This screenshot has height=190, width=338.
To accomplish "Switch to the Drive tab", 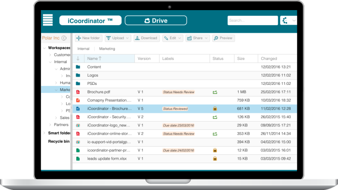I will [x=156, y=20].
